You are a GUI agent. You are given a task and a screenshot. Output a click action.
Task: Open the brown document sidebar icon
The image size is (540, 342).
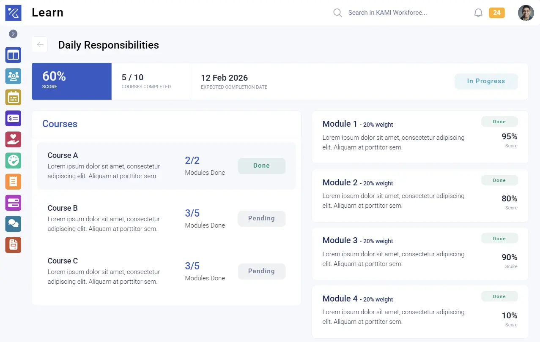tap(13, 245)
